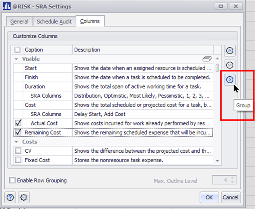Switch to the Schedule Audit tab
The height and width of the screenshot is (209, 255).
pos(54,22)
